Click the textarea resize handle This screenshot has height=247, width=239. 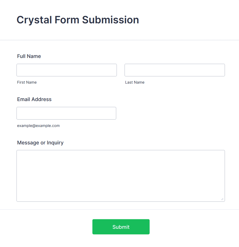pyautogui.click(x=222, y=199)
